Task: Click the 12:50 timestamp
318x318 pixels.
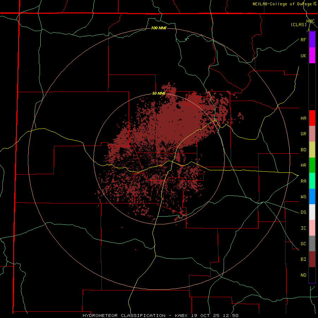Action: [231, 316]
